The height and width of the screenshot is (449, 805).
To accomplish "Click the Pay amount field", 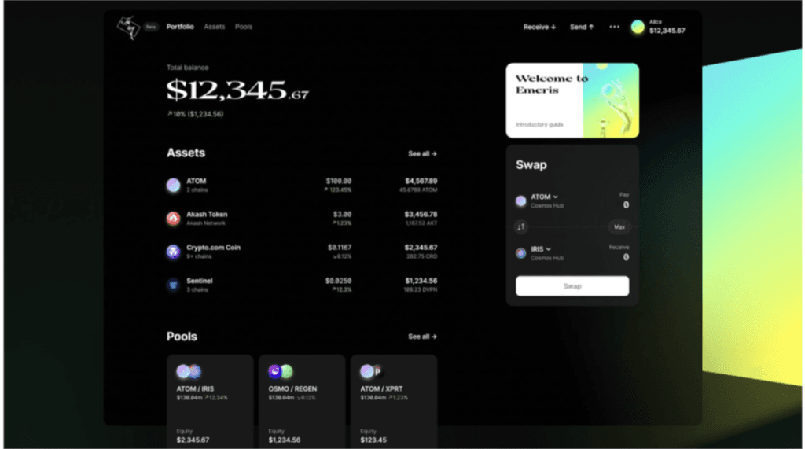I will pos(625,205).
